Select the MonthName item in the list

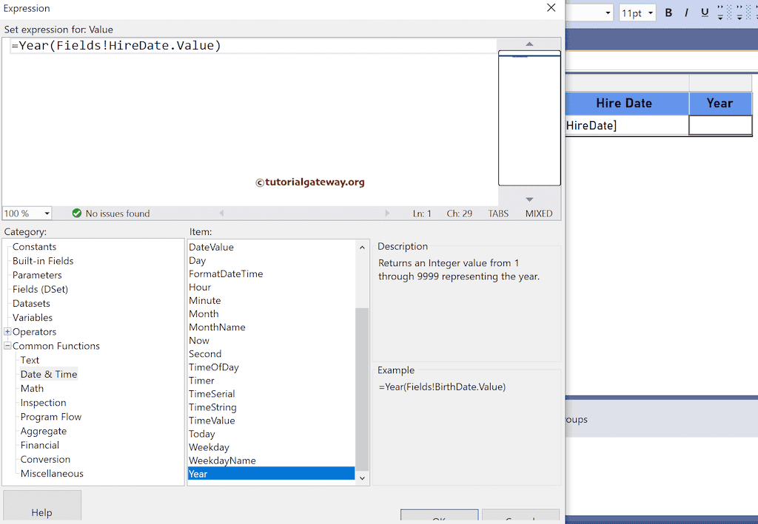[217, 327]
